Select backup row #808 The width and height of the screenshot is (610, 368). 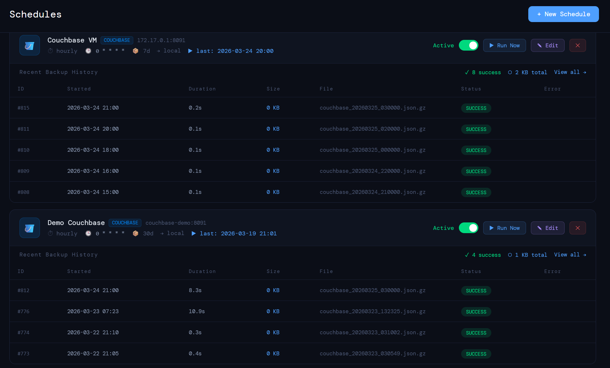tap(303, 192)
